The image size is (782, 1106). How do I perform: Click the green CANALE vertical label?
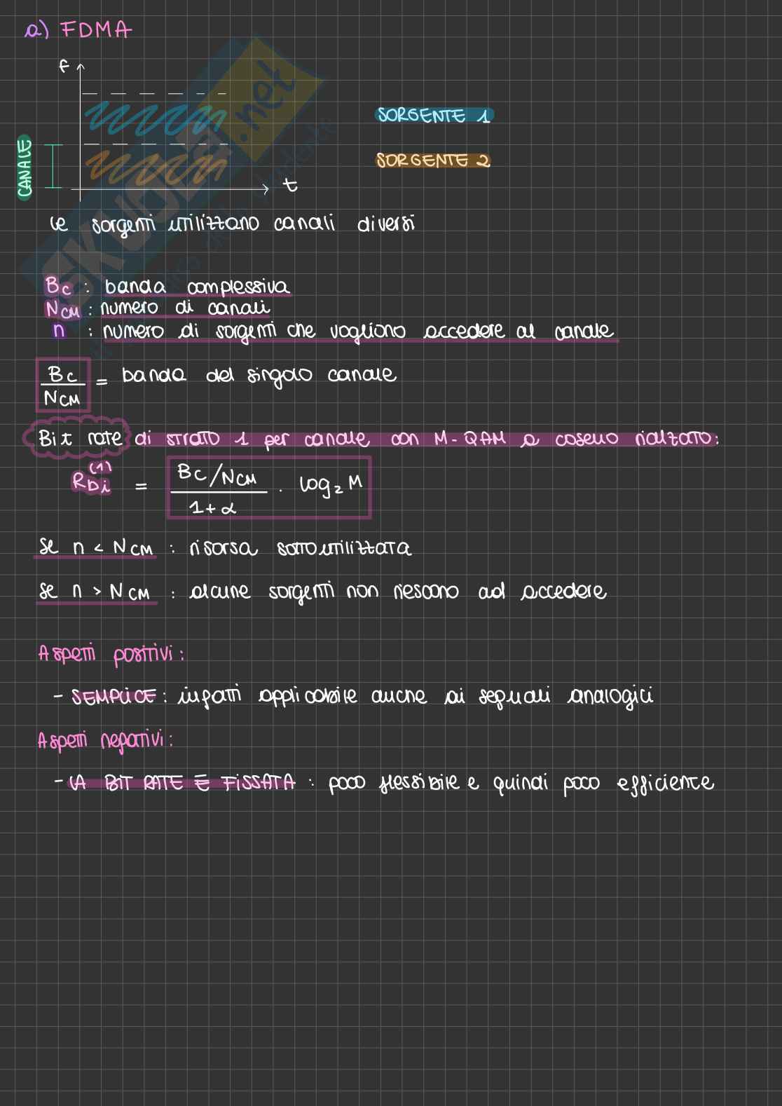tap(25, 168)
